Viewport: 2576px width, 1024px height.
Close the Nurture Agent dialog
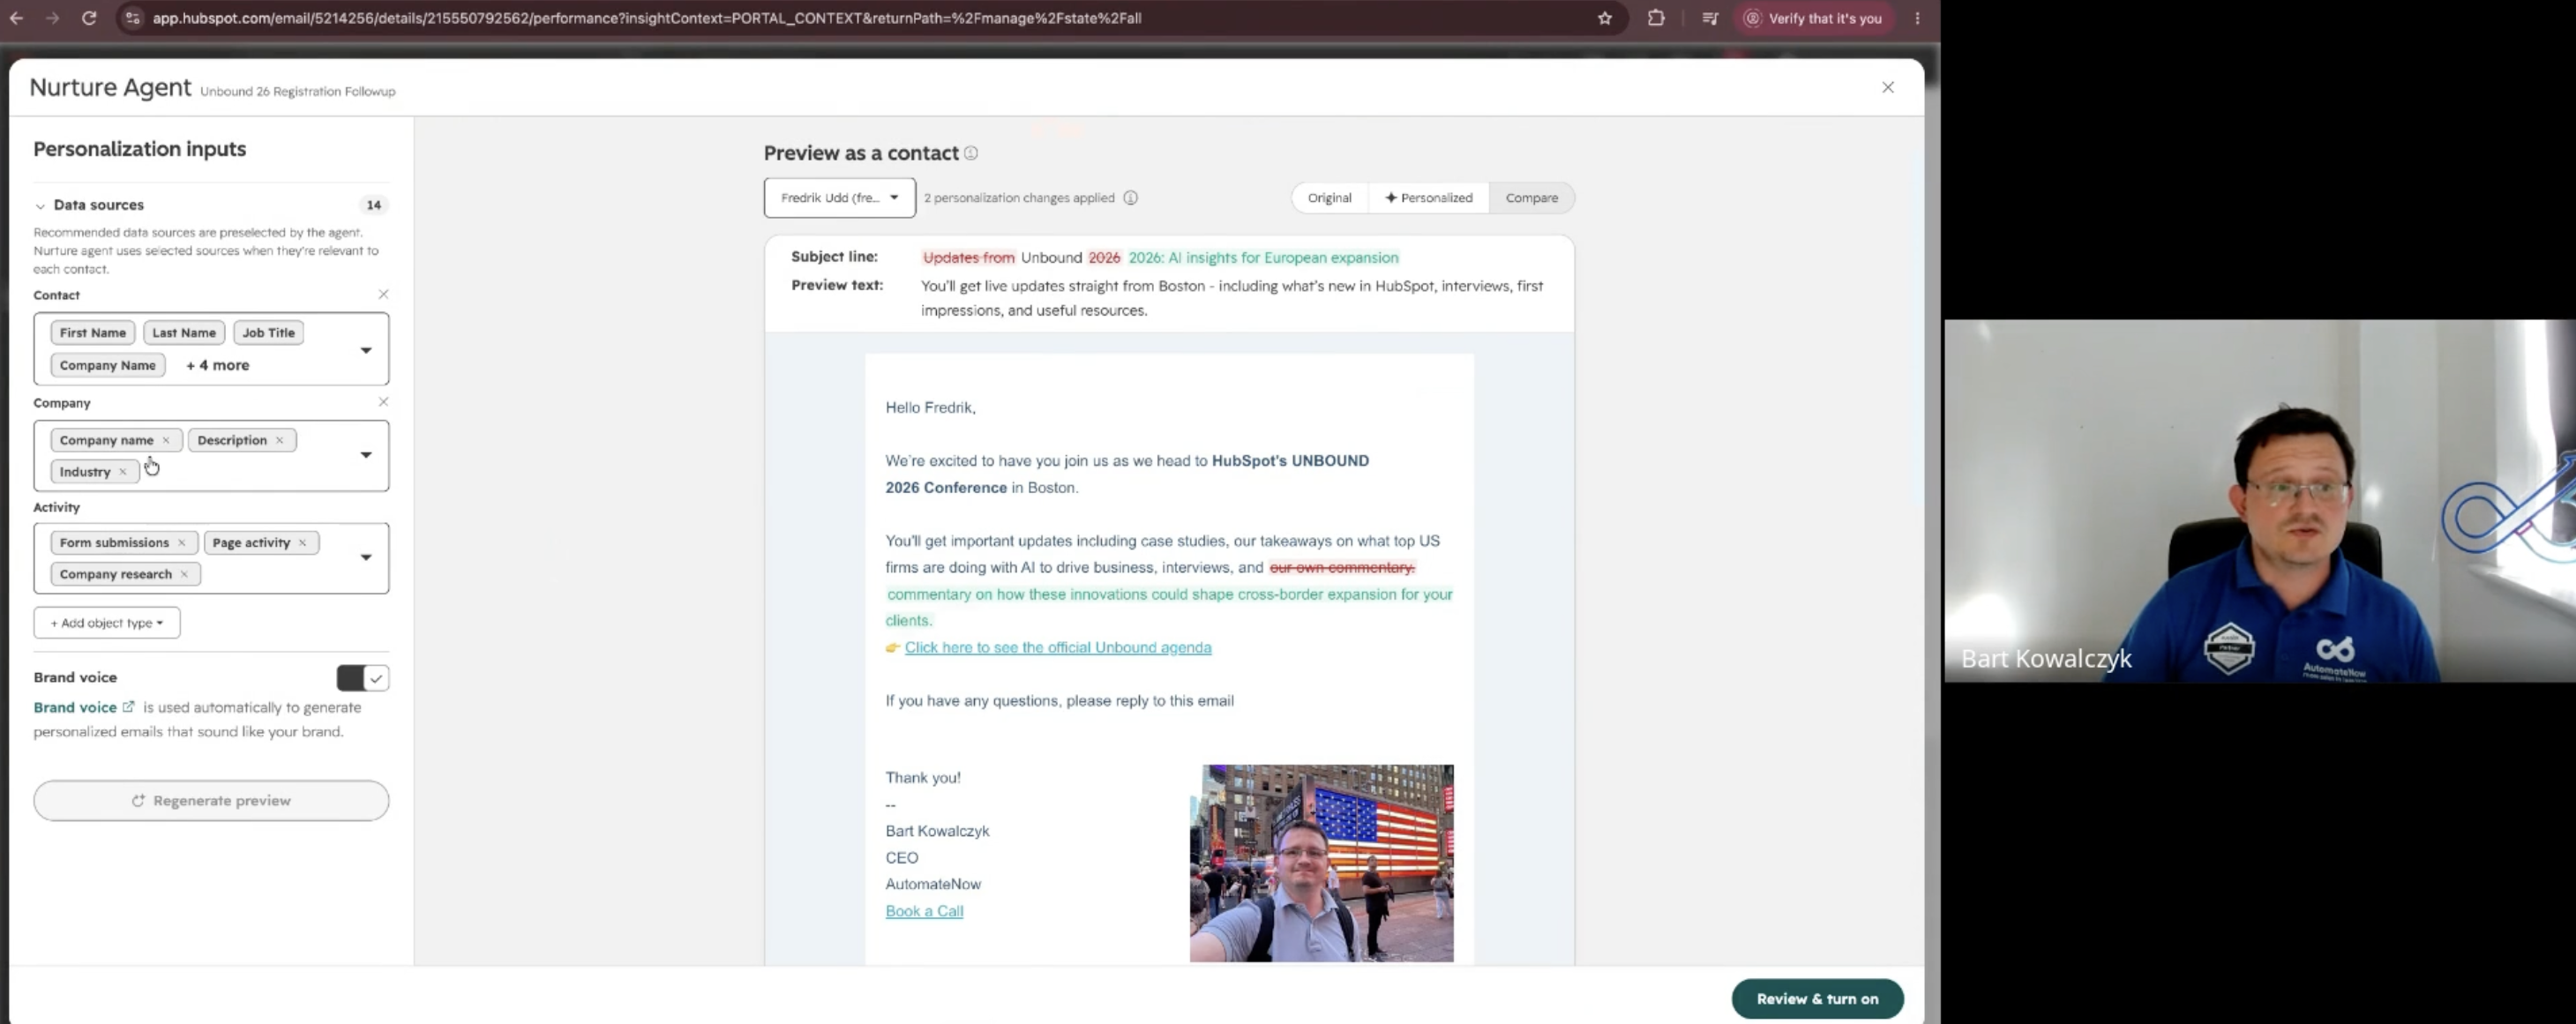tap(1887, 87)
